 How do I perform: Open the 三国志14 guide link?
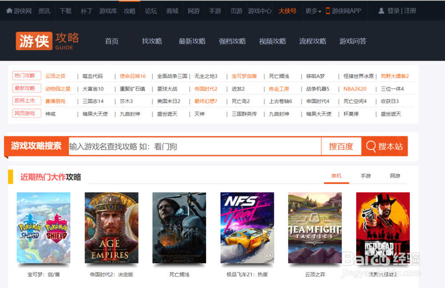point(93,101)
